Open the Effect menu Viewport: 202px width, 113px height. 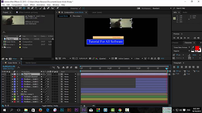tap(32, 5)
